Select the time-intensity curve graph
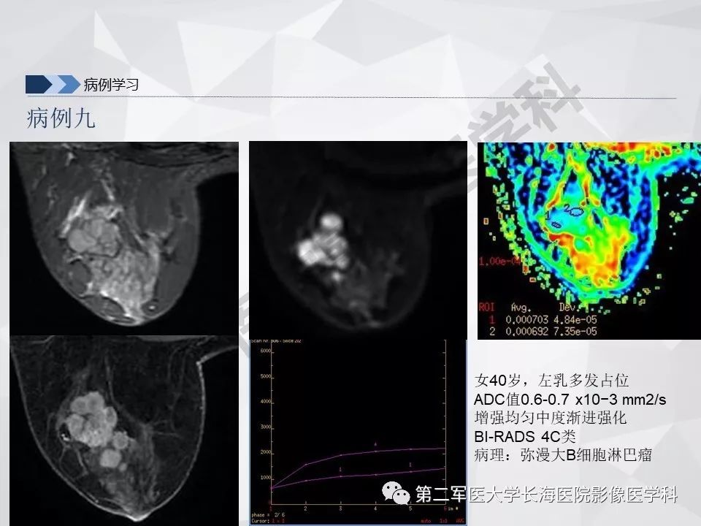 pos(358,432)
